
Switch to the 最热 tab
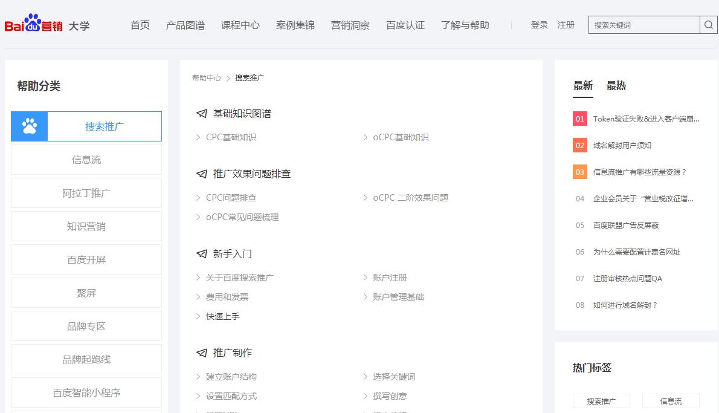616,86
